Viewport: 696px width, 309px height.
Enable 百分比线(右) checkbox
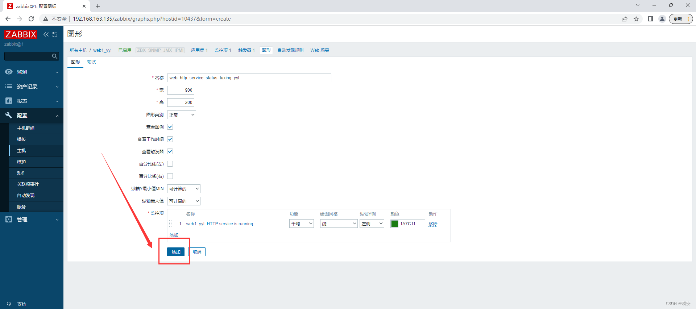pos(170,176)
